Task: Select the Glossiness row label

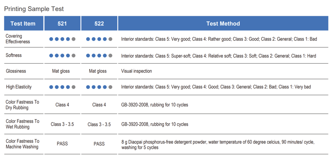Action: pyautogui.click(x=16, y=71)
